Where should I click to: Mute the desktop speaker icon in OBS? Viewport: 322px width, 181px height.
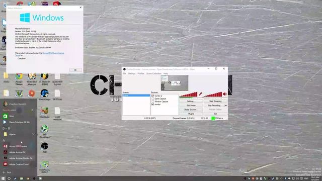tap(225, 94)
